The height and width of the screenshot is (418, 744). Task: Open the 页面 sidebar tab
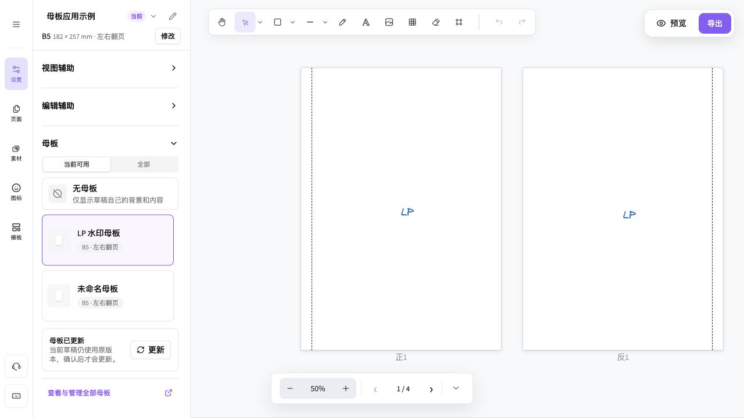pyautogui.click(x=16, y=113)
